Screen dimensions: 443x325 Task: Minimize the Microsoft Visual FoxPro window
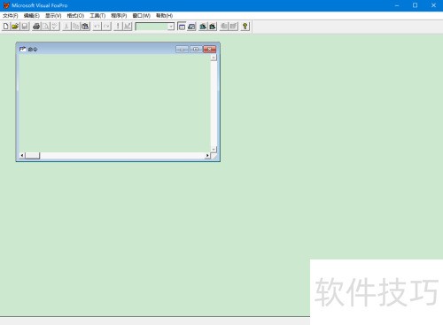(397, 5)
